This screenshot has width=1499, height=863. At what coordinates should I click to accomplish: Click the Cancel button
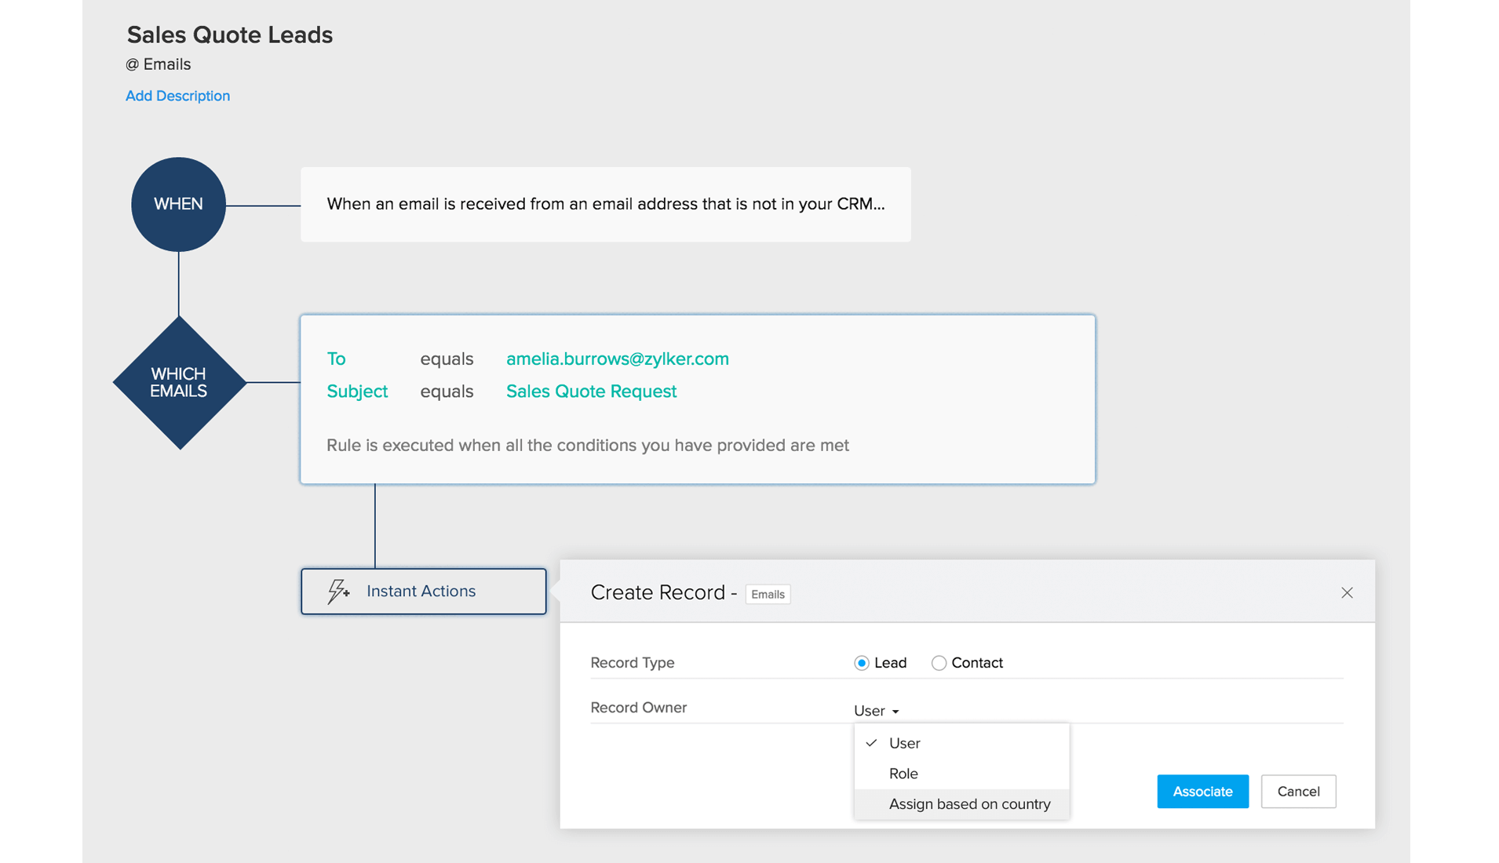click(1298, 792)
